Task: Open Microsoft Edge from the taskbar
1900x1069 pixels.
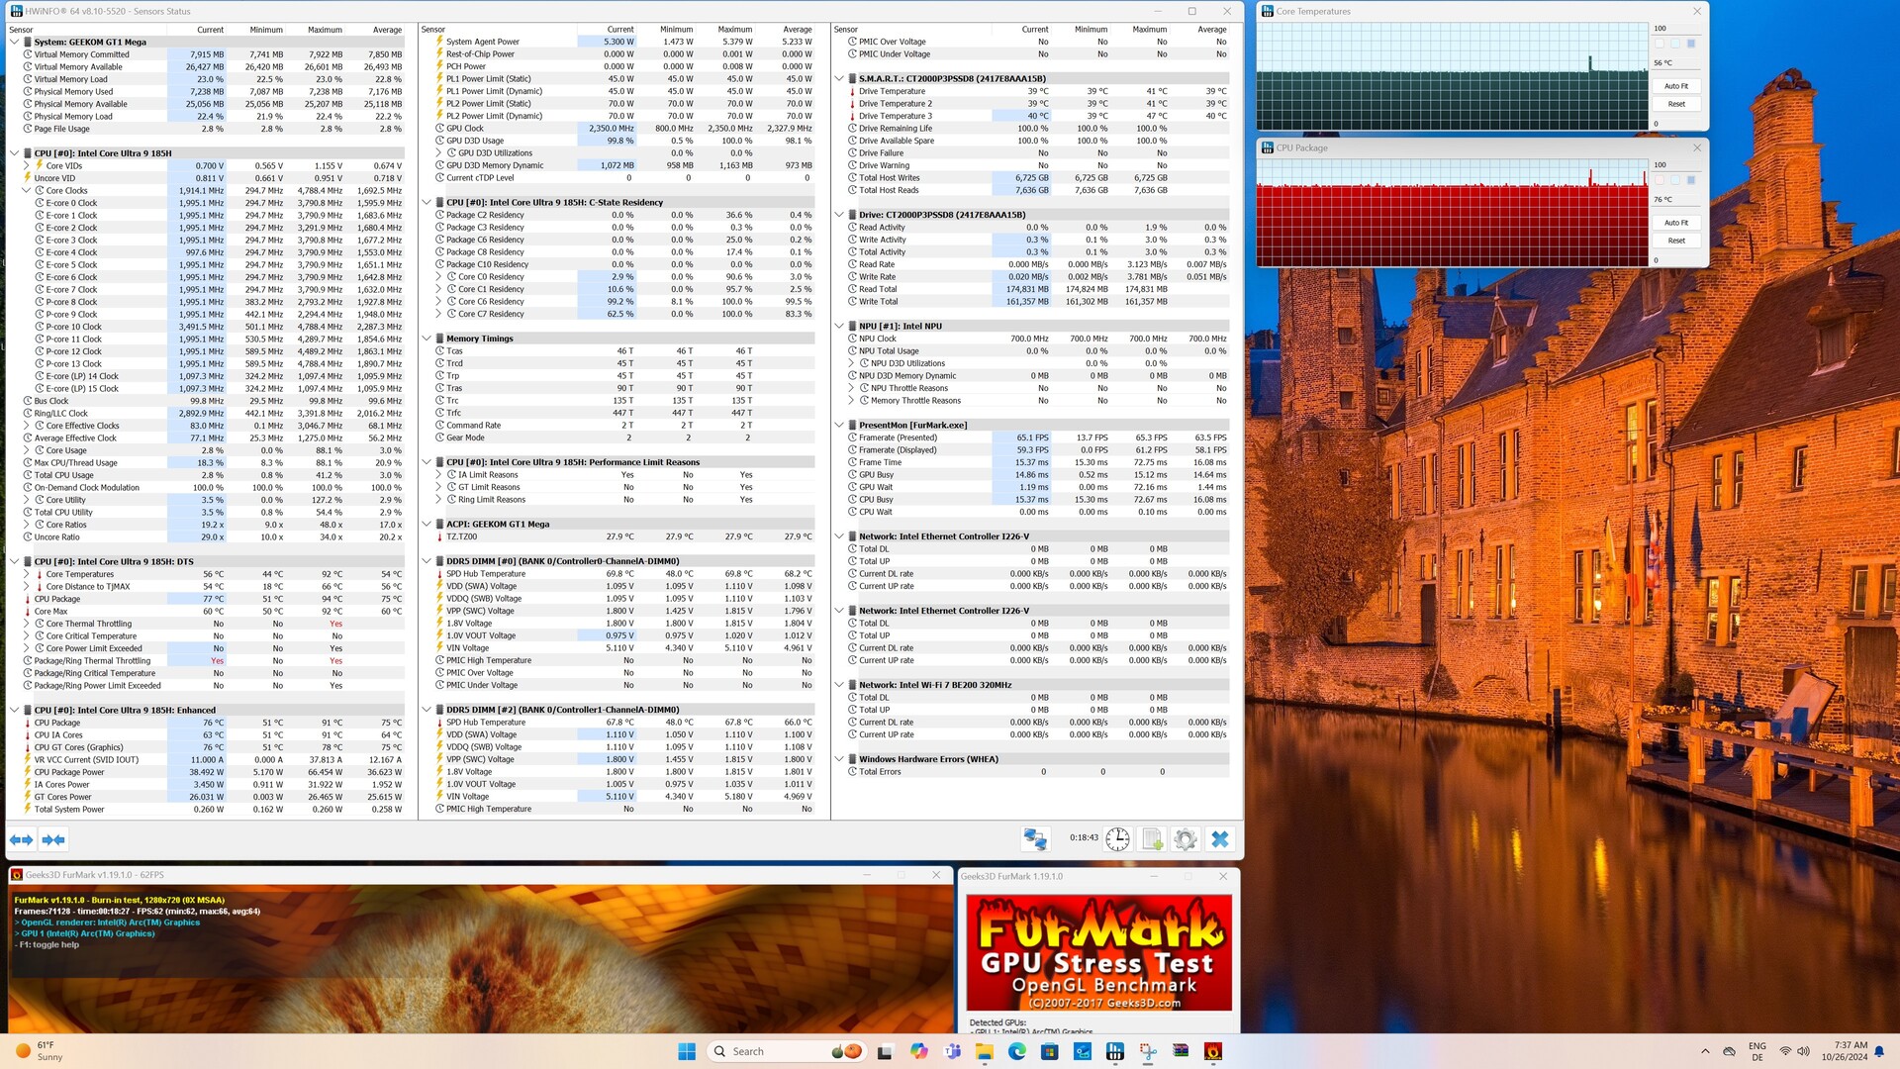Action: [1016, 1051]
